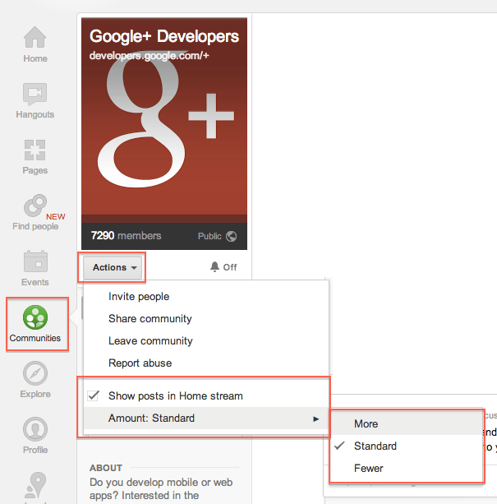
Task: Click the Local pin icon in sidebar
Action: pyautogui.click(x=35, y=485)
